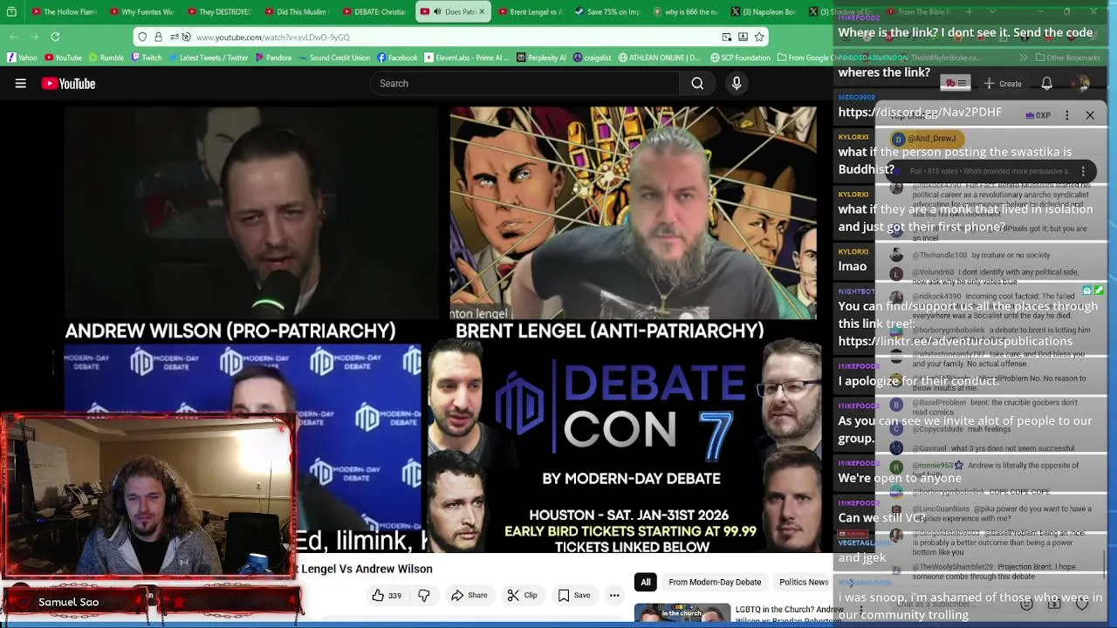1117x628 pixels.
Task: Click the YouTube logo home link
Action: [68, 84]
